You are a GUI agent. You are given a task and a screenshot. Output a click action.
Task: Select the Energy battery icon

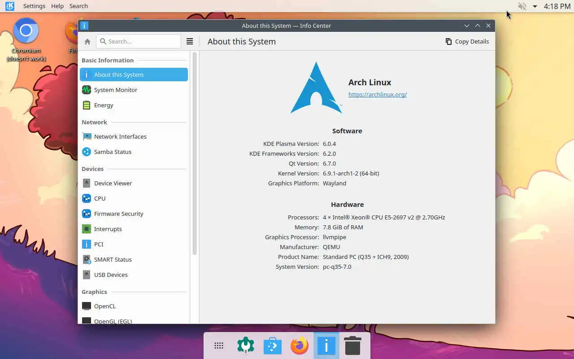click(x=87, y=105)
